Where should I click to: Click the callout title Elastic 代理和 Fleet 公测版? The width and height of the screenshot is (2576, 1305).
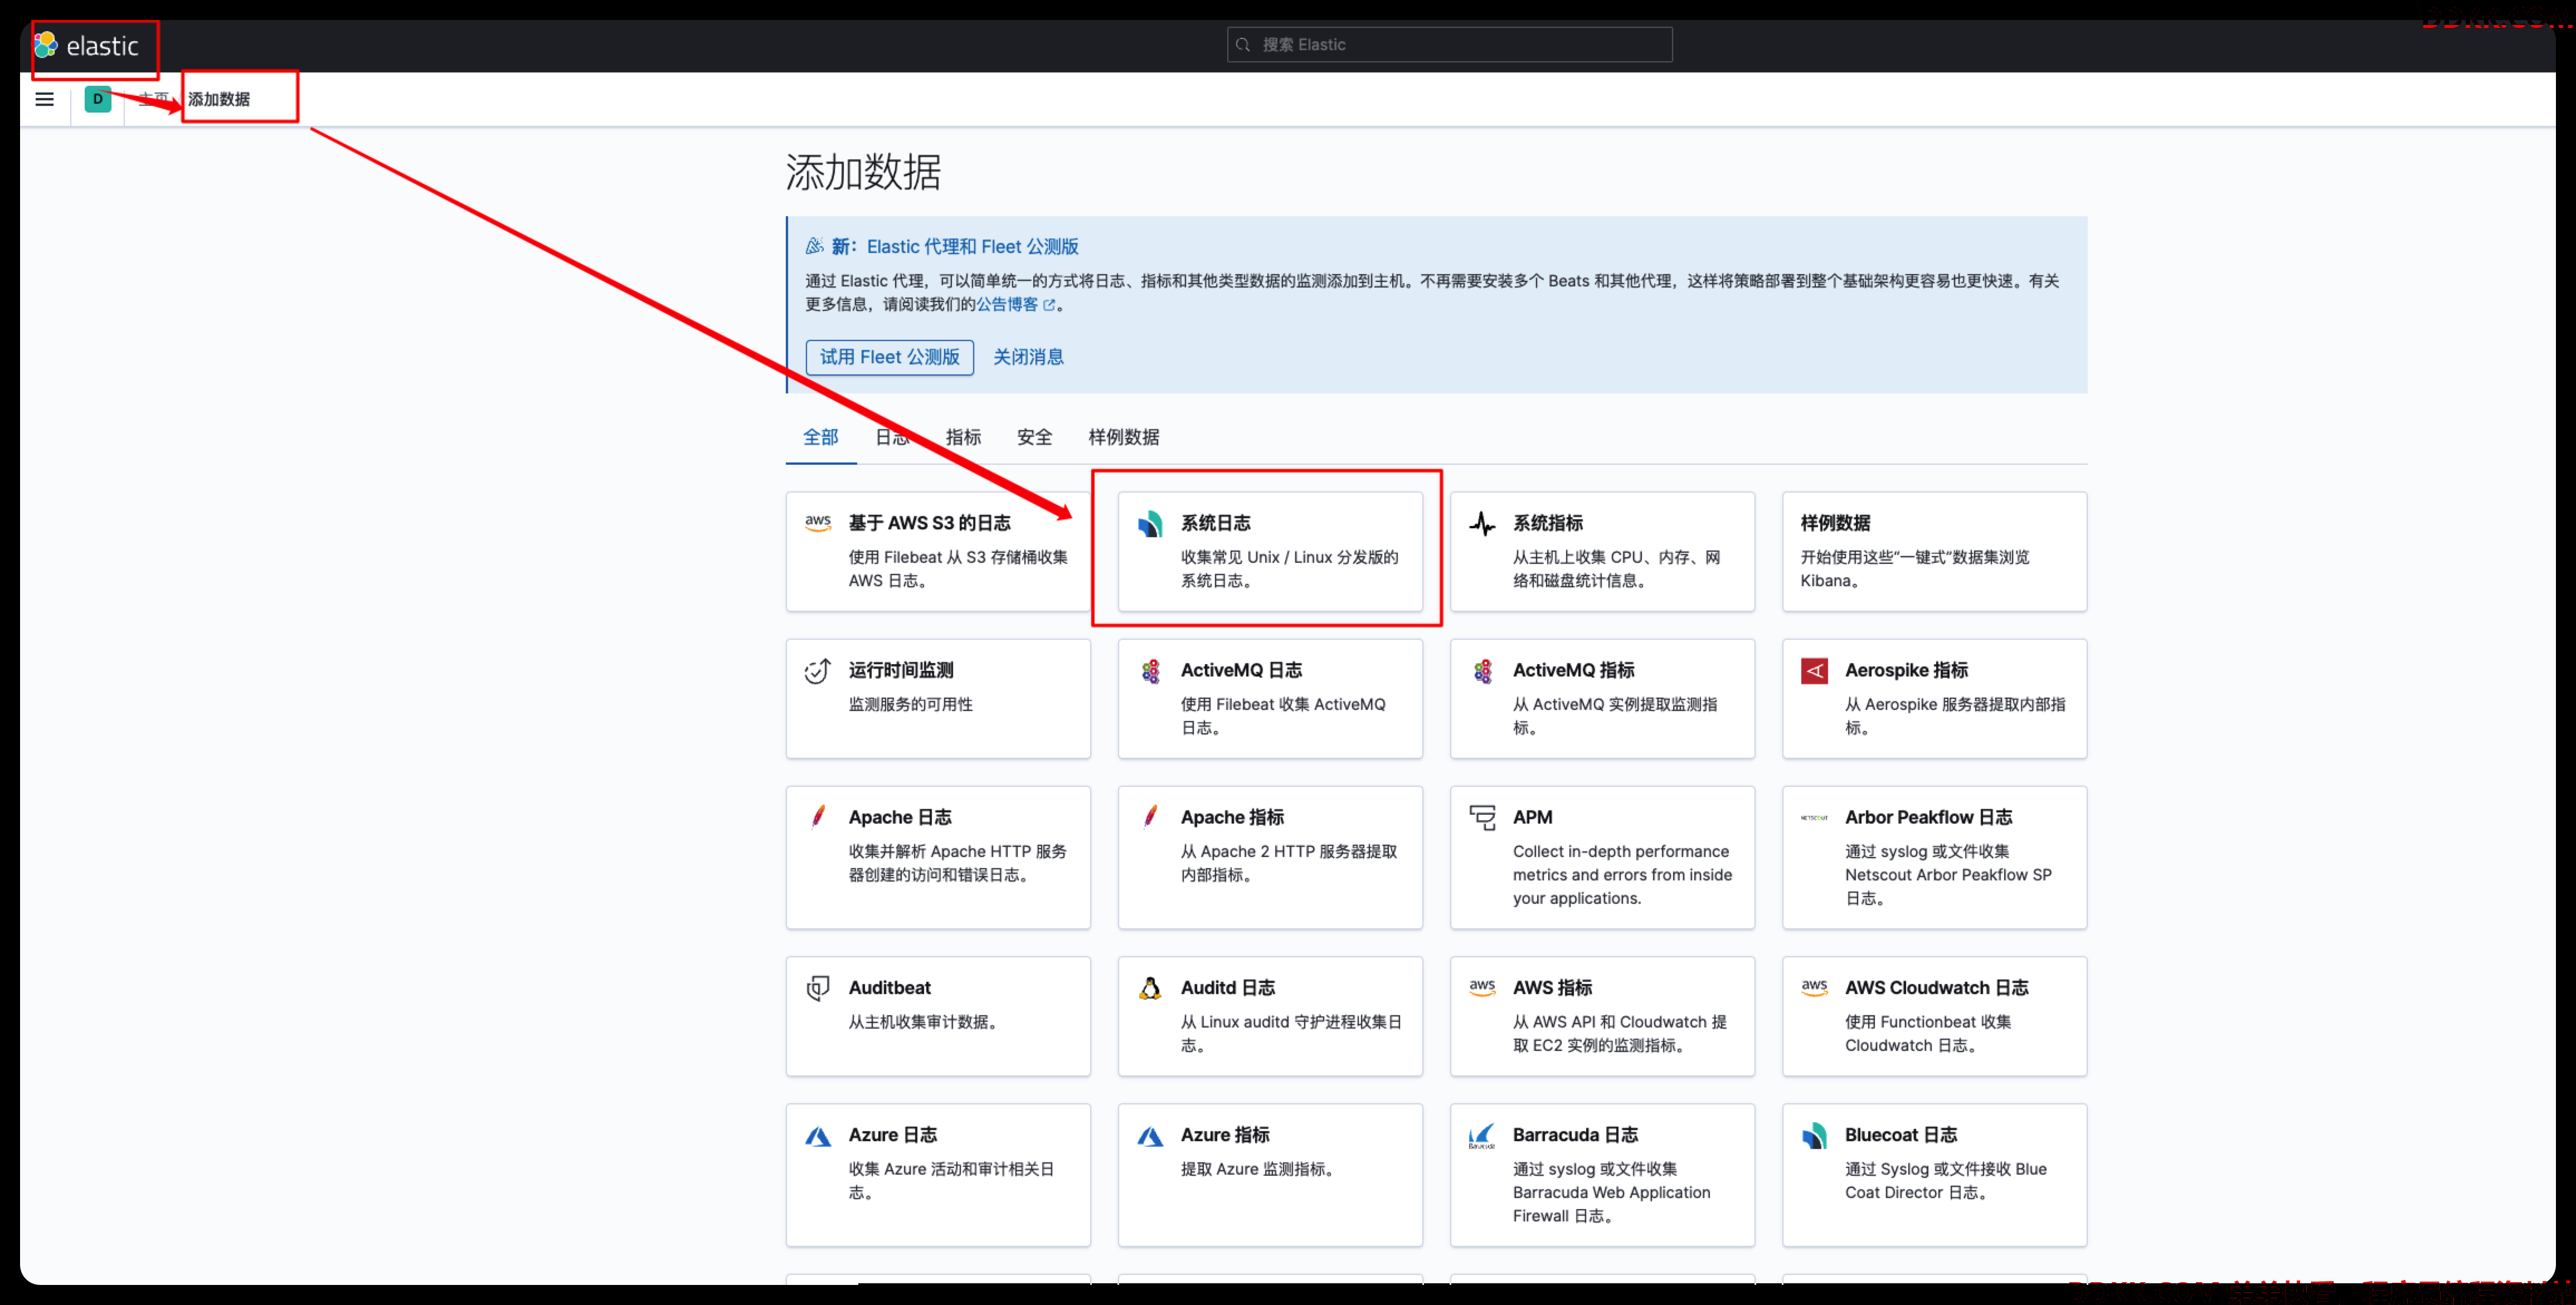pos(972,247)
